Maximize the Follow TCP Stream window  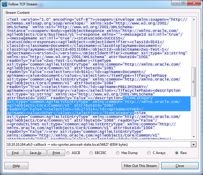[x=183, y=3]
